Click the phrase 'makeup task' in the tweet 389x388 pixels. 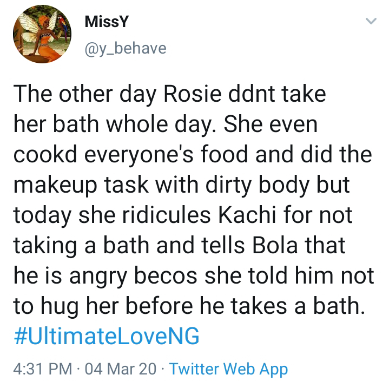pyautogui.click(x=81, y=185)
